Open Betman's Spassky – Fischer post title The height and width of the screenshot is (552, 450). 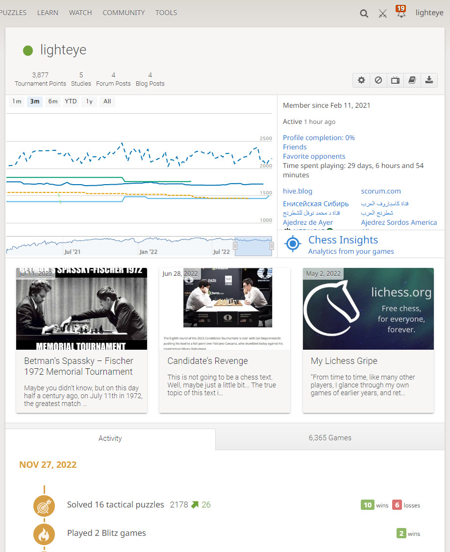click(x=78, y=366)
